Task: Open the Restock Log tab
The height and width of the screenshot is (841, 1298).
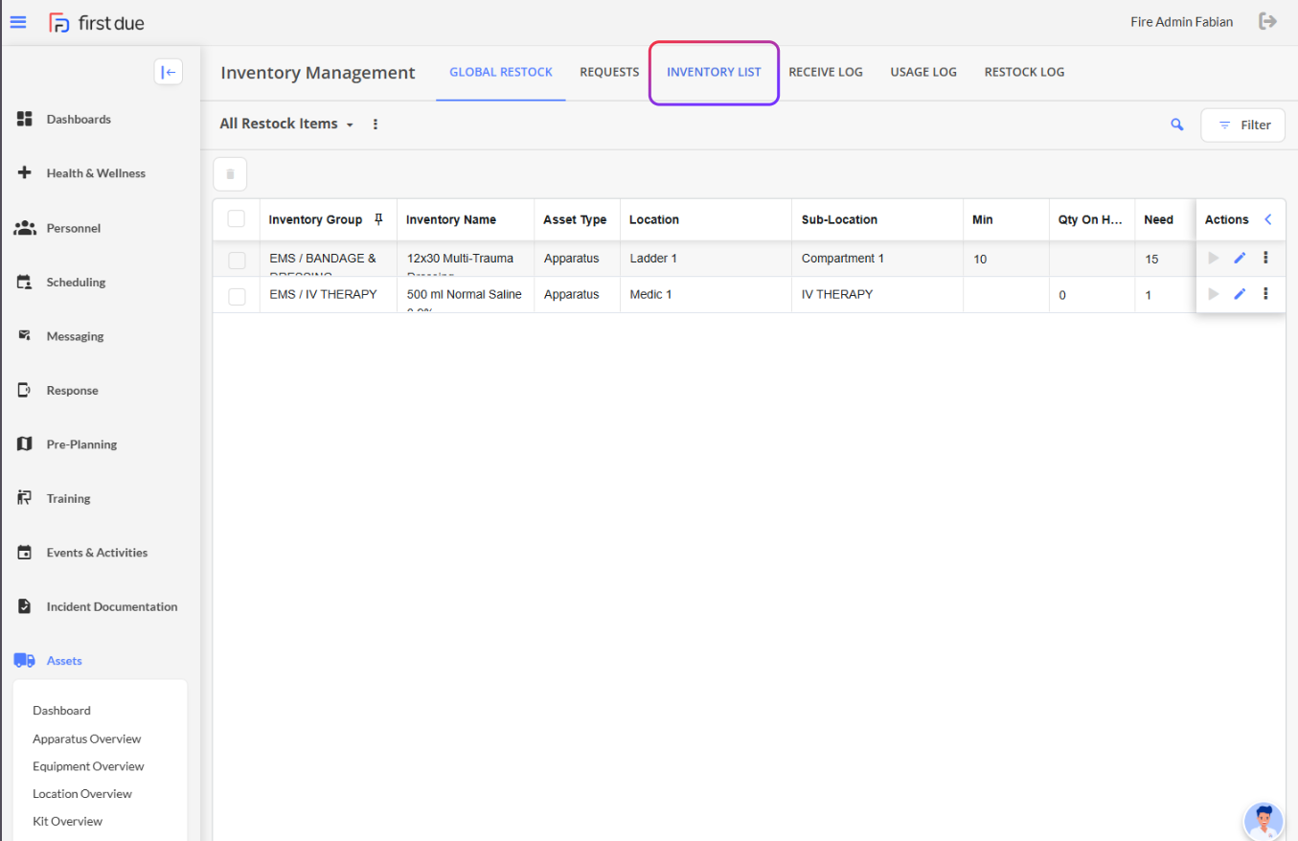Action: [1024, 72]
